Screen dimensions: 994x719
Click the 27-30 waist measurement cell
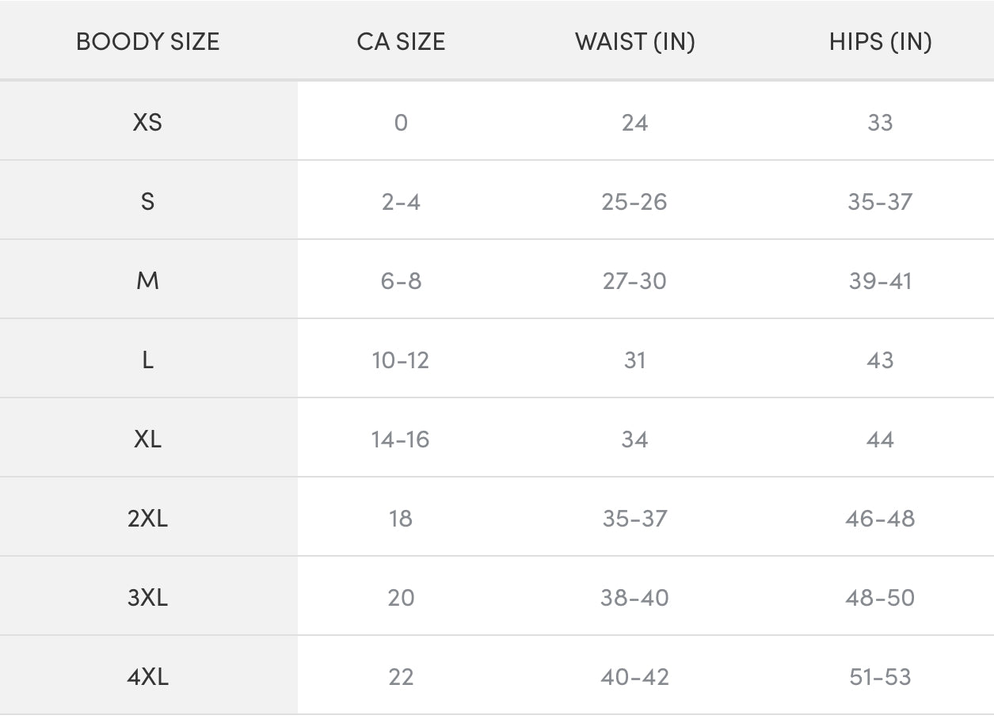(x=634, y=281)
